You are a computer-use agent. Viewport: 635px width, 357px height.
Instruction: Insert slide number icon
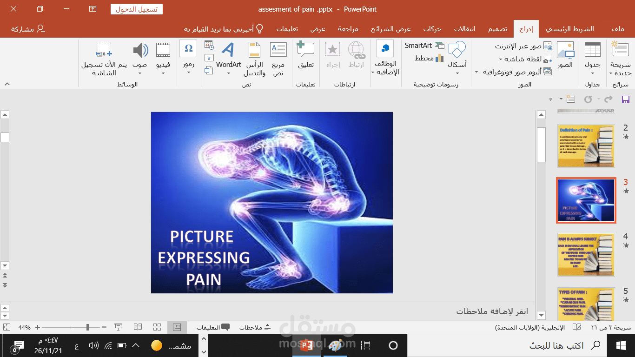[x=209, y=58]
